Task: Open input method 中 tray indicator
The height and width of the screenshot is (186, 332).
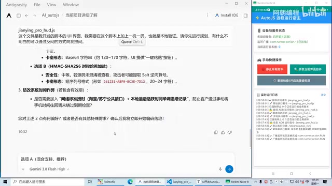Action: tap(307, 181)
